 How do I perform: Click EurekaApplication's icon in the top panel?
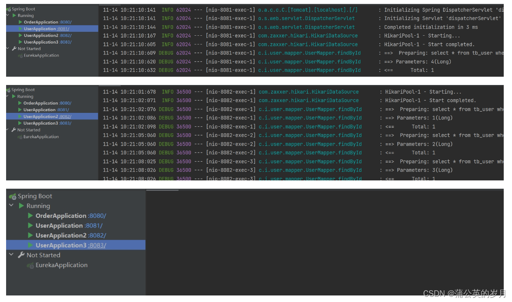point(20,56)
